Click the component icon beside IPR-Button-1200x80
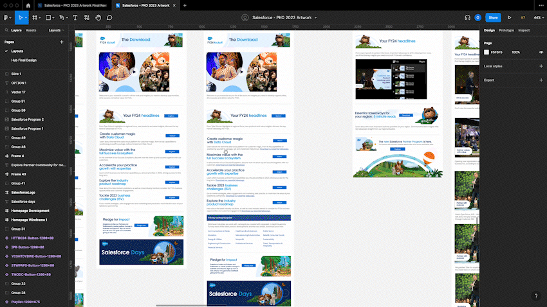The width and height of the screenshot is (547, 307). (x=6, y=247)
